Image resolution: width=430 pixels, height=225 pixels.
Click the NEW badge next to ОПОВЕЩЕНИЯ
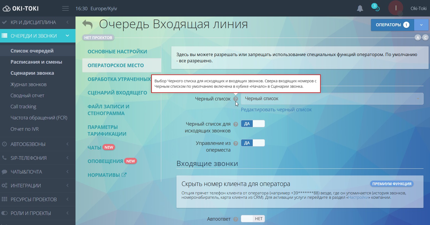pos(130,161)
